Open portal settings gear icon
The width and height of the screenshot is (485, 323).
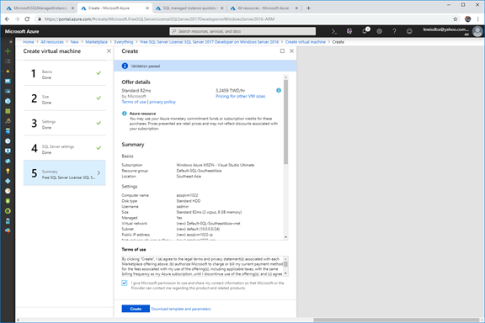[379, 31]
